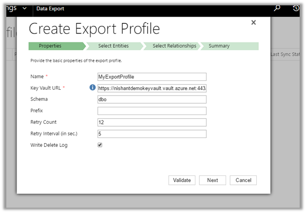Close the Create Export Profile dialog

253,22
